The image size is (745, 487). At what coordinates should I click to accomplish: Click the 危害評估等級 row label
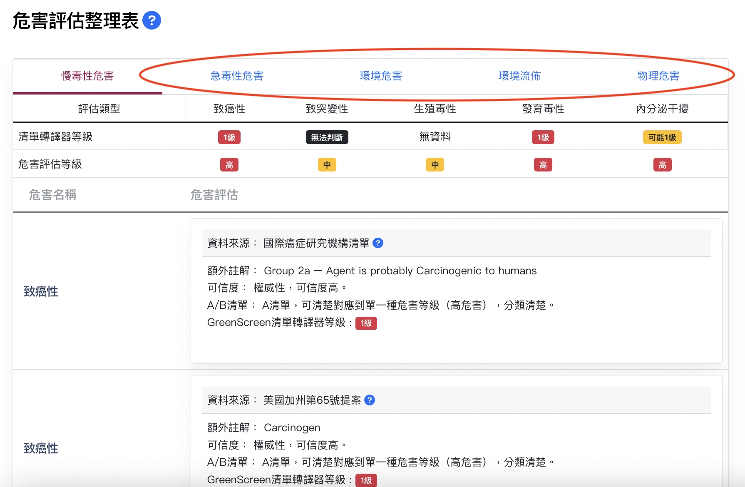pyautogui.click(x=50, y=164)
